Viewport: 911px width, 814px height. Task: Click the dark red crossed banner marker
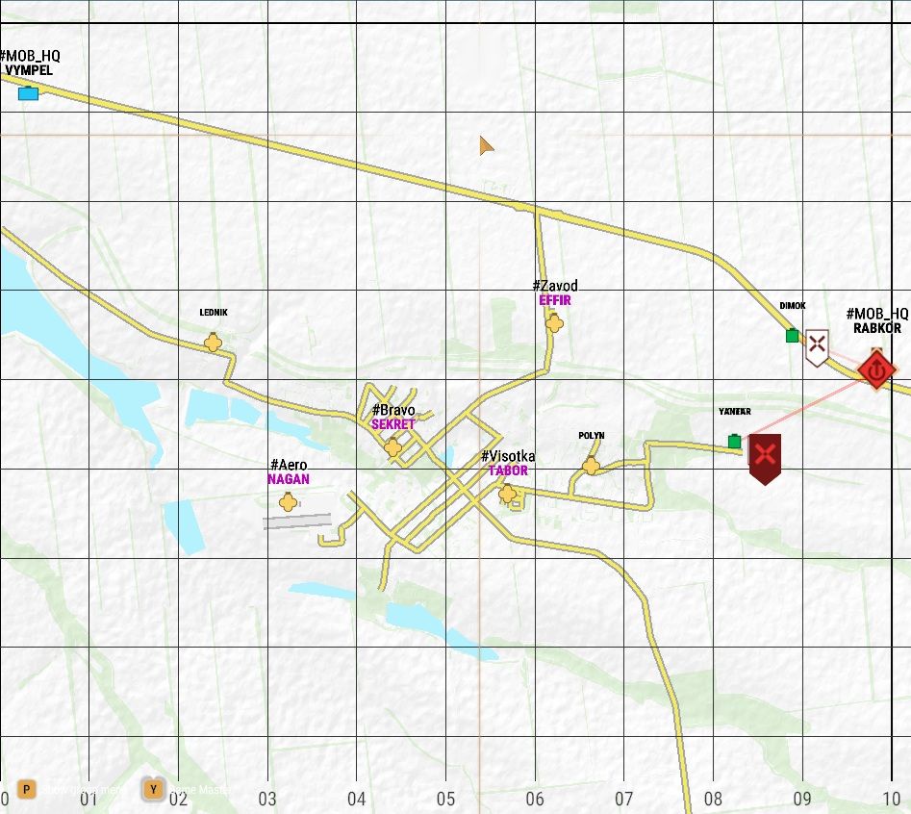(x=765, y=458)
